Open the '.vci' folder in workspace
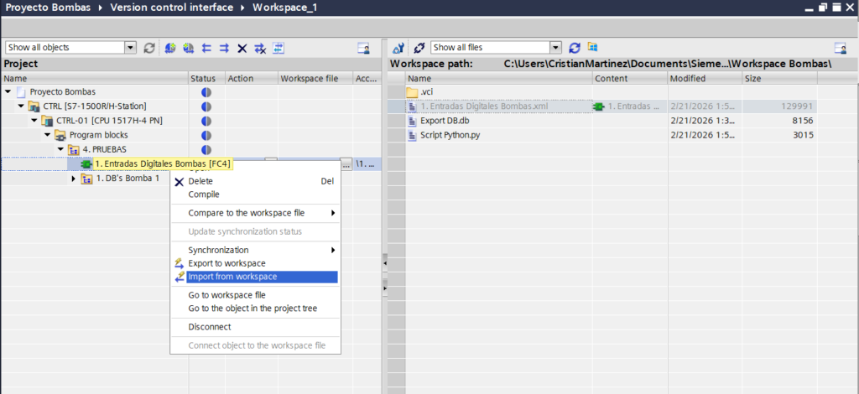Image resolution: width=859 pixels, height=394 pixels. click(x=426, y=92)
